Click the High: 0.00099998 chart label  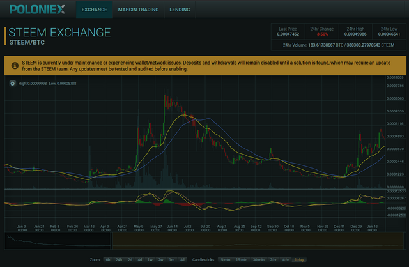(x=33, y=84)
